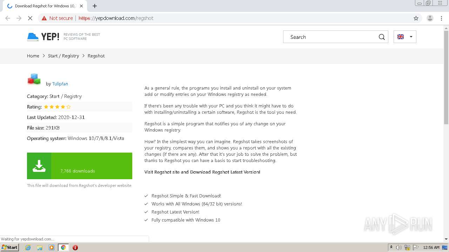Viewport: 449px width, 252px height.
Task: Stop page loading with the X button
Action: [30, 18]
